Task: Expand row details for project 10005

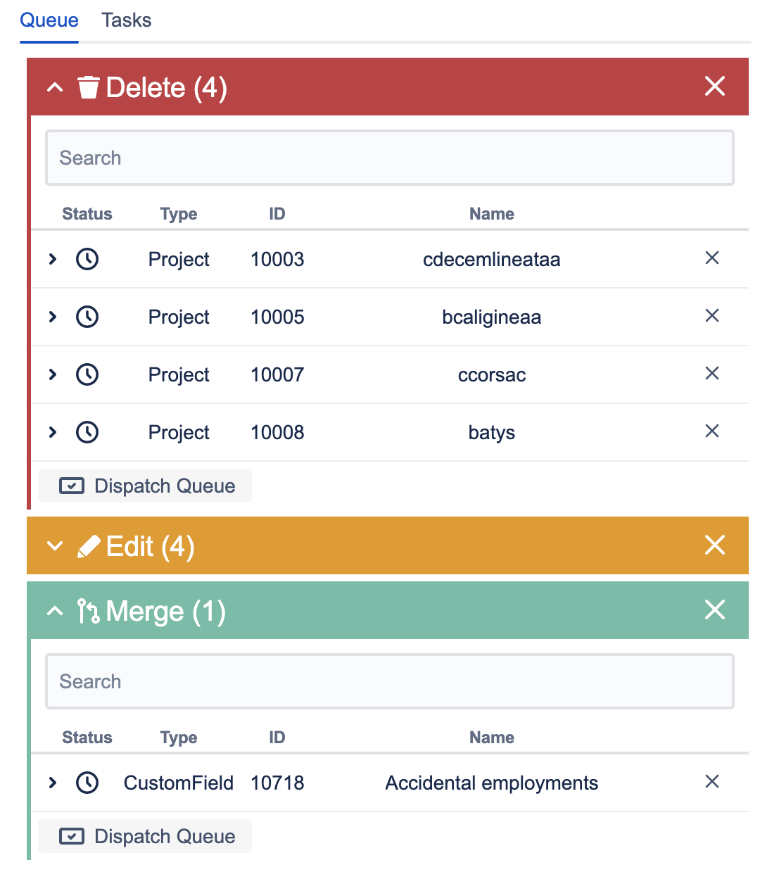Action: pos(53,317)
